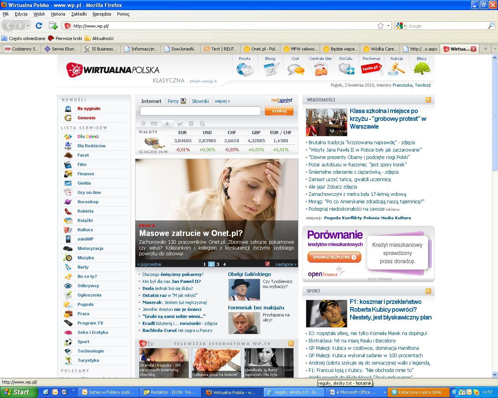Open the Na sygnale link
The height and width of the screenshot is (398, 498).
pos(89,108)
